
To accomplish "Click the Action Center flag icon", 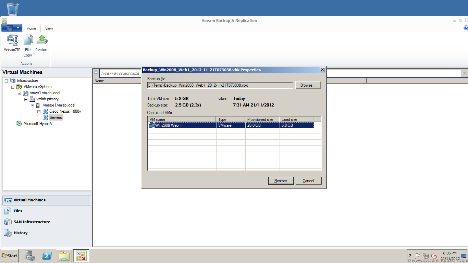I will click(418, 256).
